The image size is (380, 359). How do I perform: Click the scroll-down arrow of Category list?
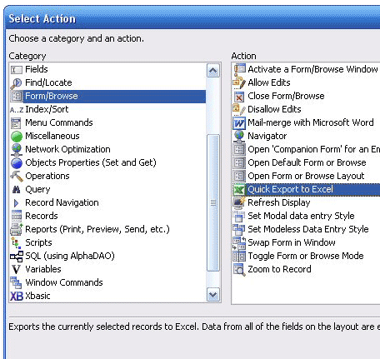(213, 295)
